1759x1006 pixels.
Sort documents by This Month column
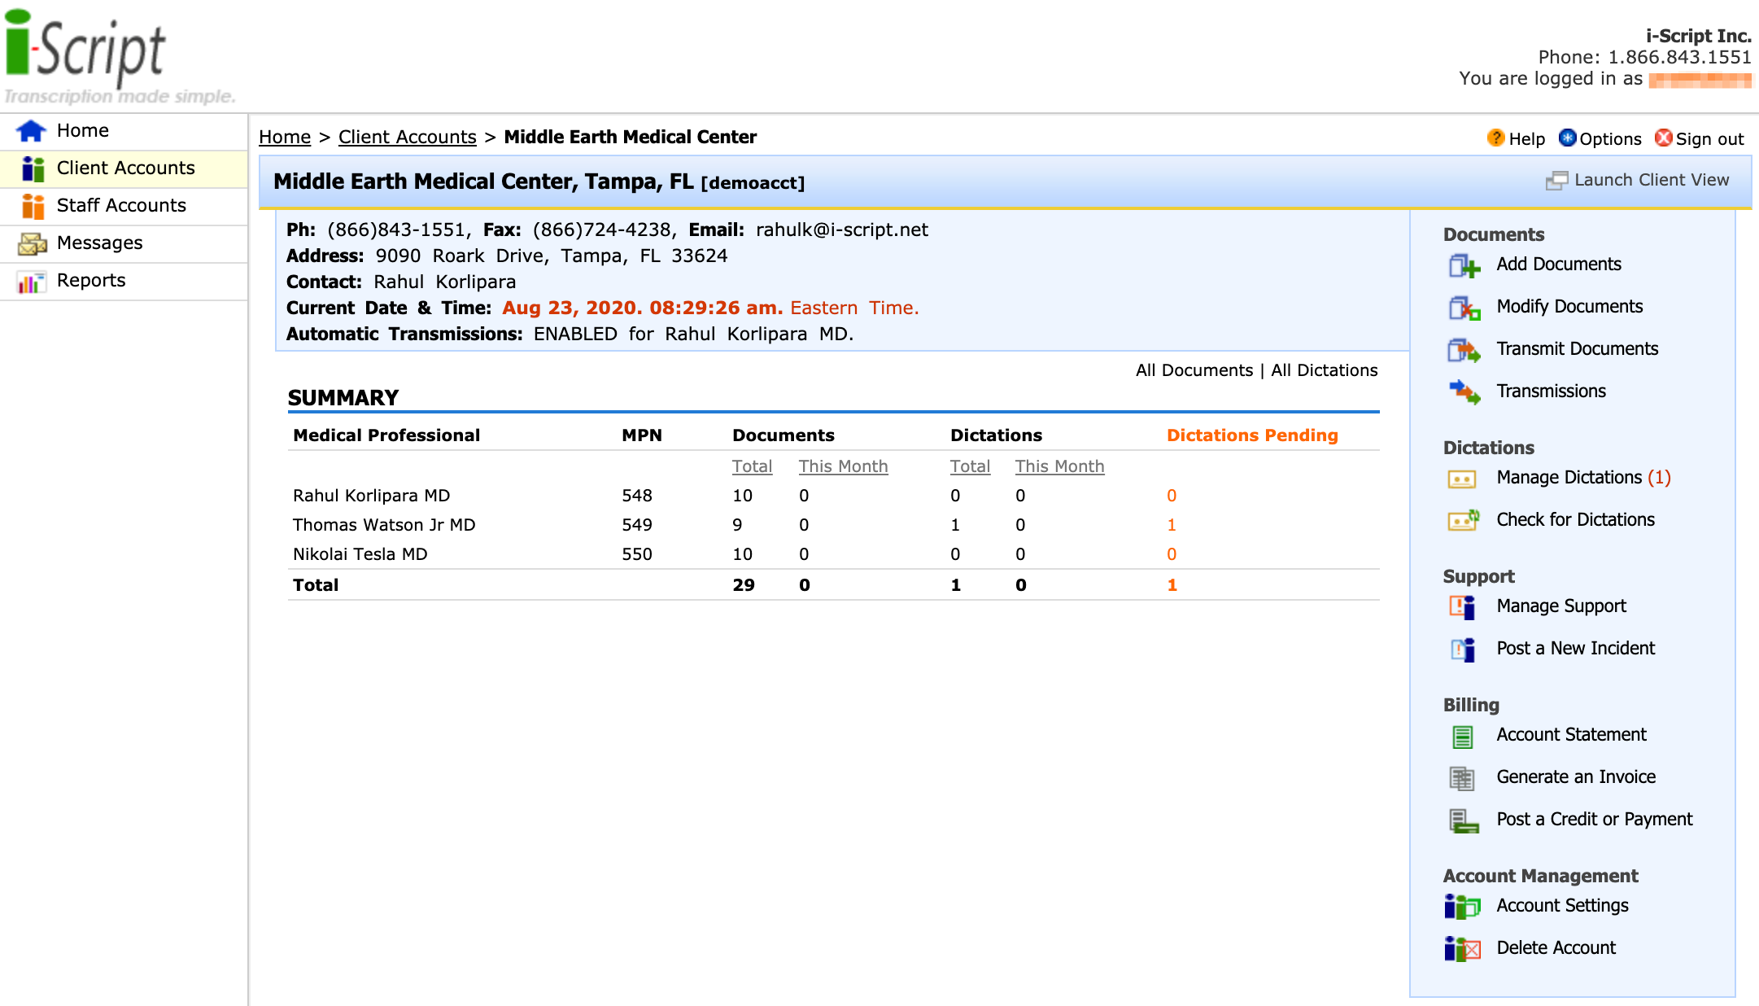843,466
